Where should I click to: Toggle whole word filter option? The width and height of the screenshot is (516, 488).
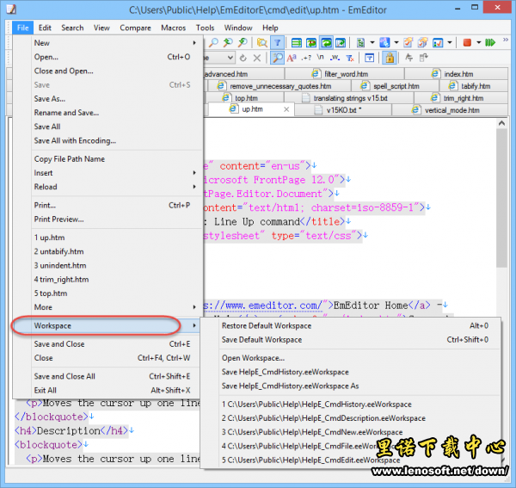[x=335, y=58]
